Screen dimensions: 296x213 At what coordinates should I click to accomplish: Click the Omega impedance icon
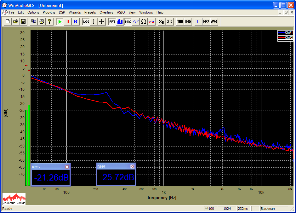click(x=144, y=21)
